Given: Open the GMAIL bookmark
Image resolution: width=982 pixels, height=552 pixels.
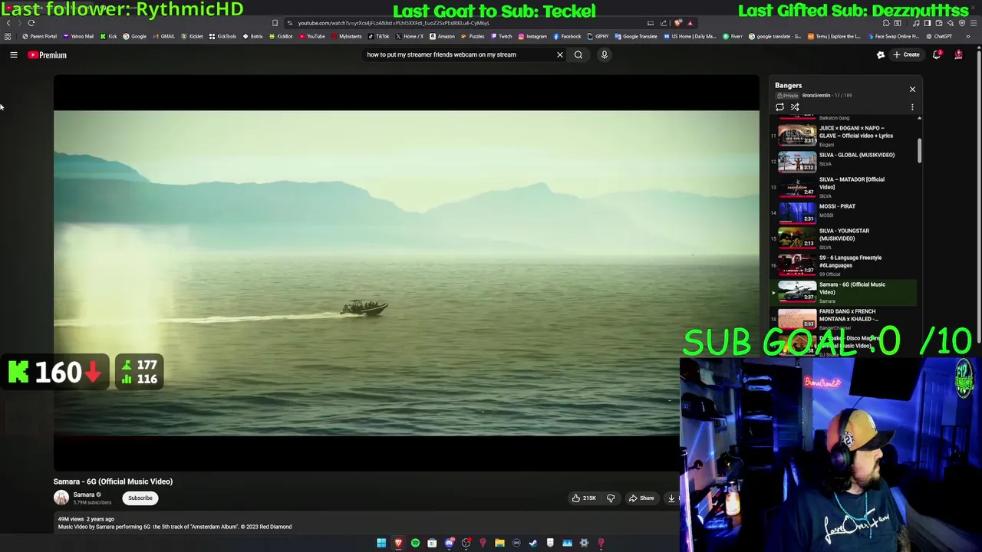Looking at the screenshot, I should [164, 36].
